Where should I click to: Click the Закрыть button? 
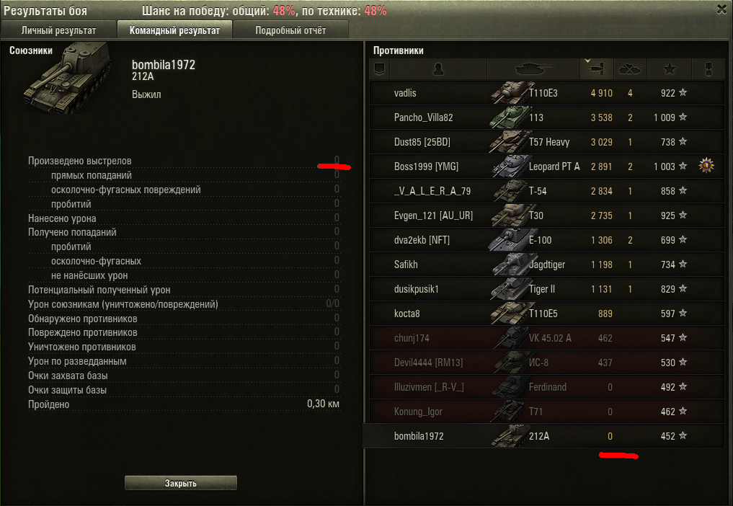[180, 483]
